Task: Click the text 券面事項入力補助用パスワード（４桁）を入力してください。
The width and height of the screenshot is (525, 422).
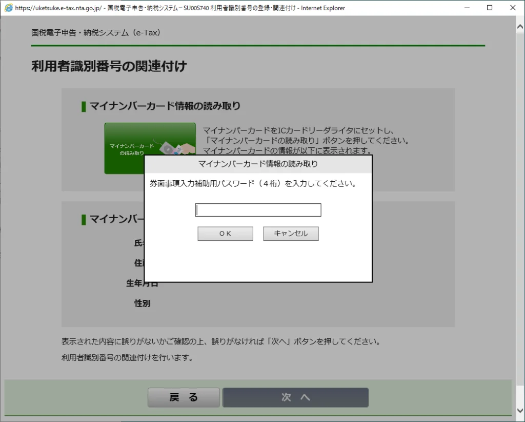Action: point(253,184)
